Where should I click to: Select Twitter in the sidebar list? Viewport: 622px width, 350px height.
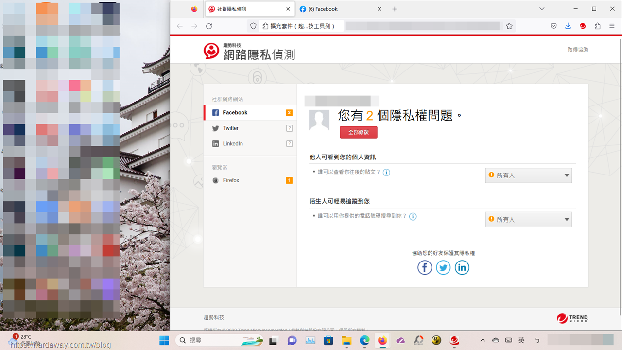pos(250,128)
